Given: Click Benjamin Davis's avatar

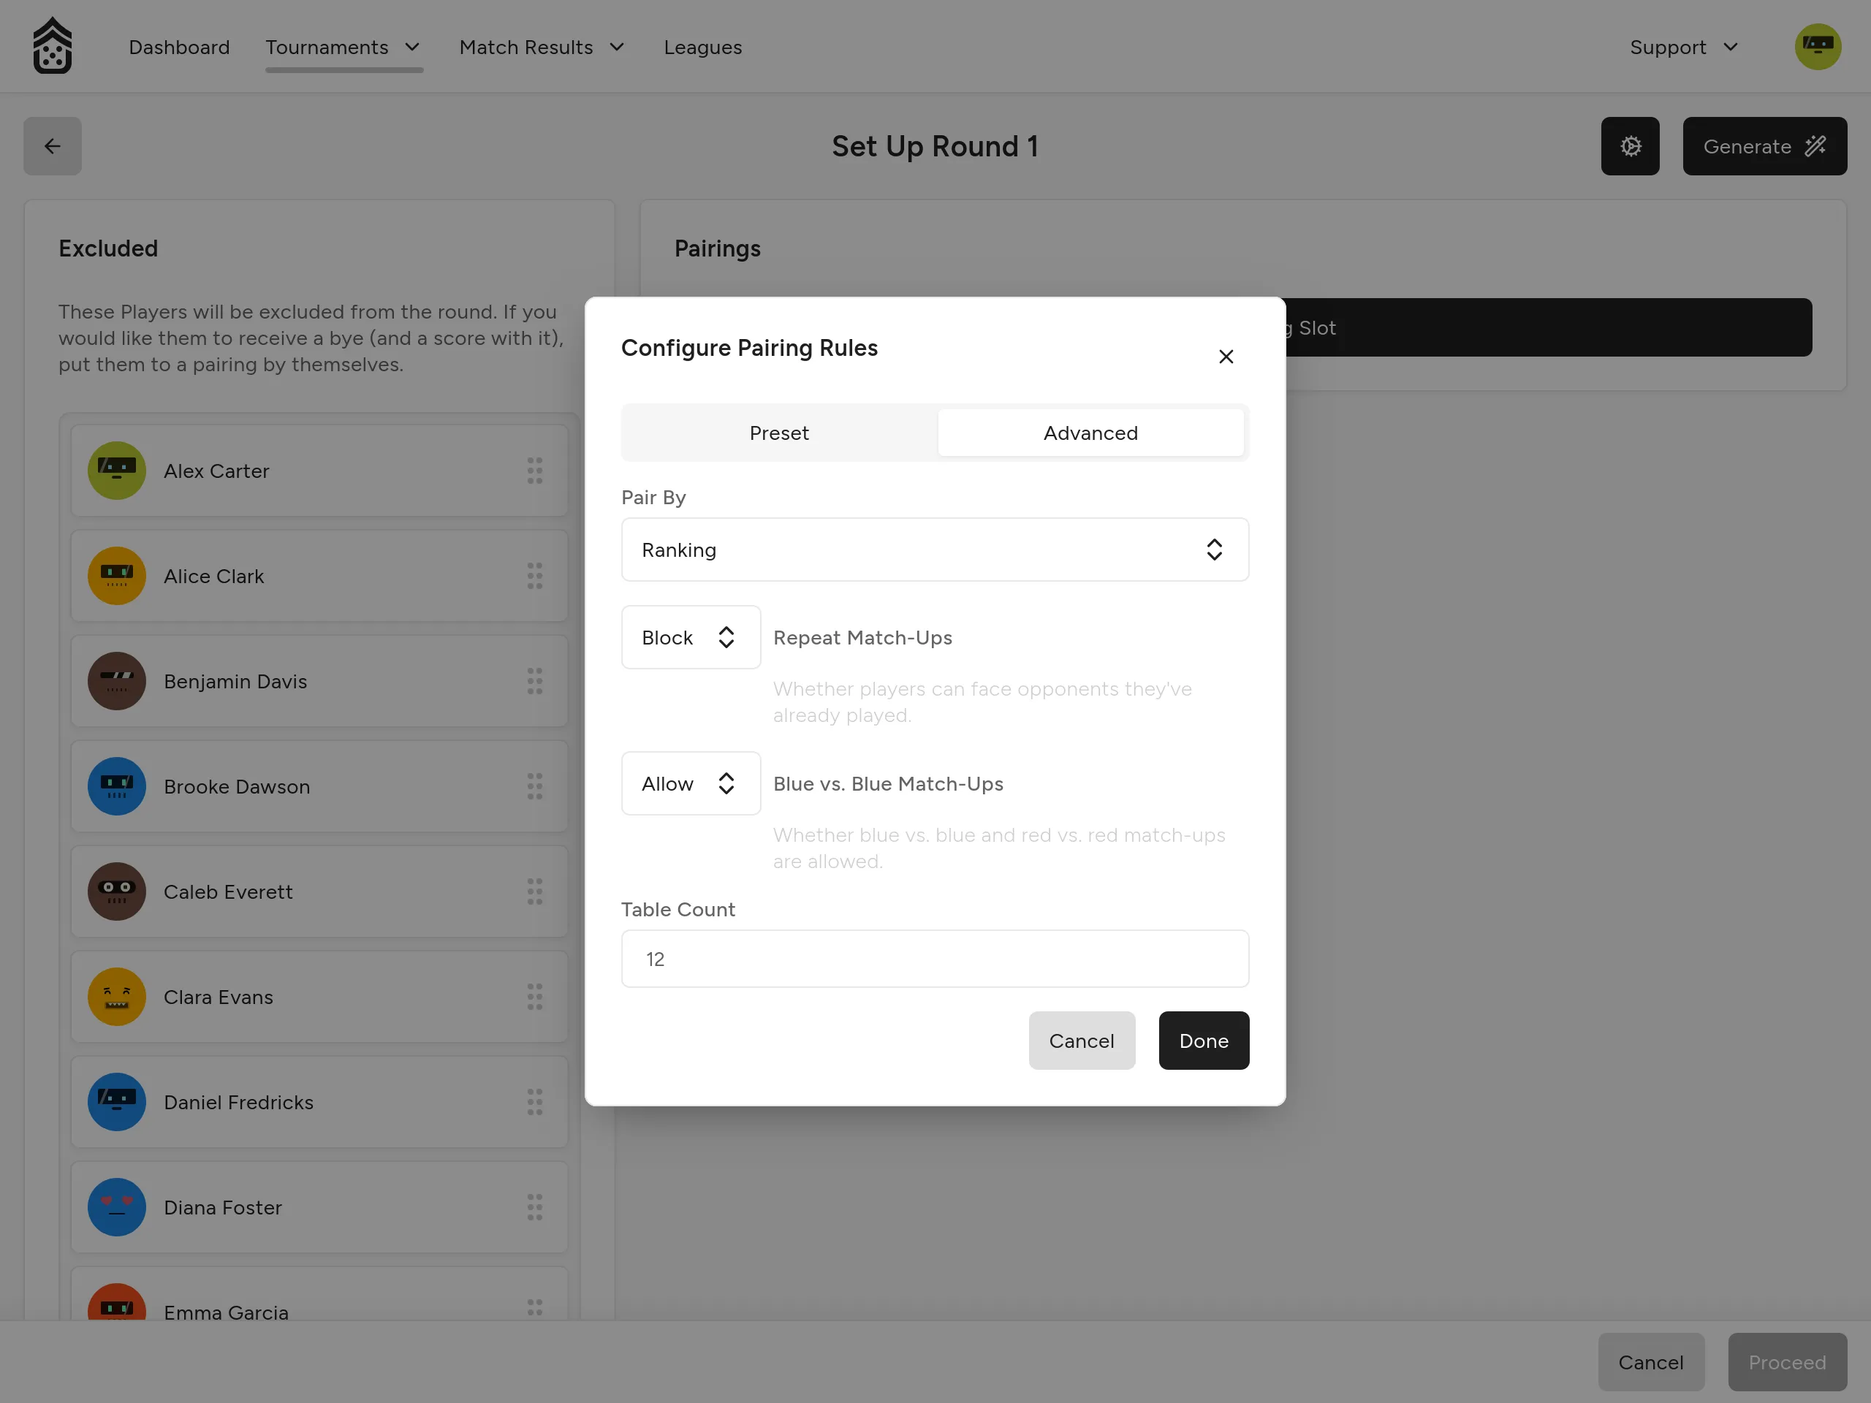Looking at the screenshot, I should click(x=117, y=682).
